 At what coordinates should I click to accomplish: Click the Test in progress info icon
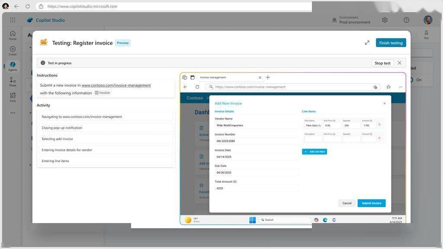click(43, 63)
